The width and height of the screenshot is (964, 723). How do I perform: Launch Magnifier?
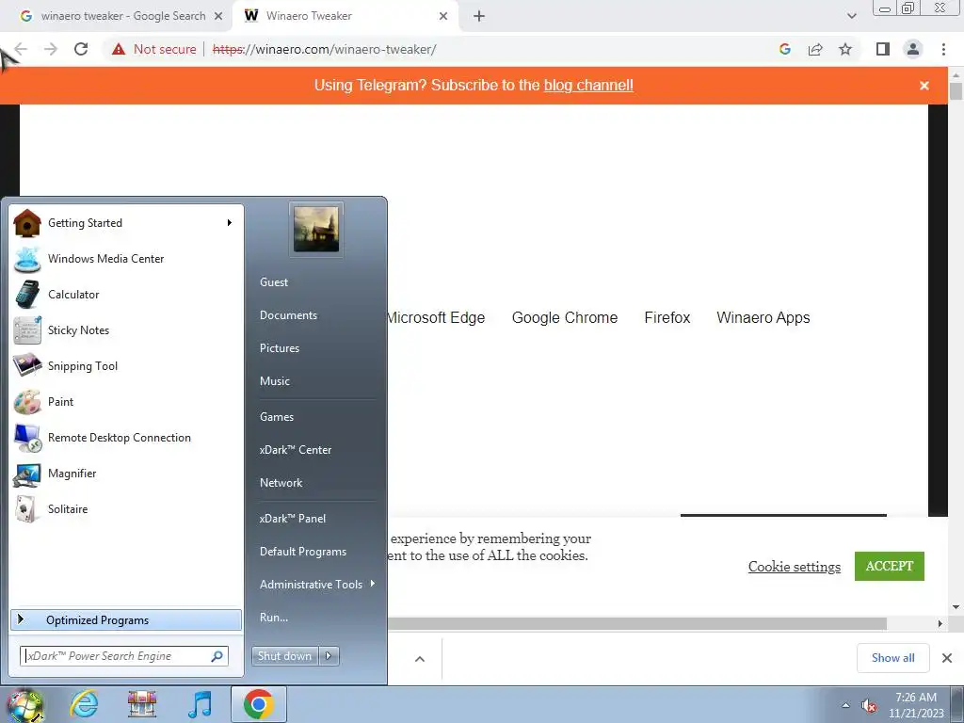(x=126, y=474)
